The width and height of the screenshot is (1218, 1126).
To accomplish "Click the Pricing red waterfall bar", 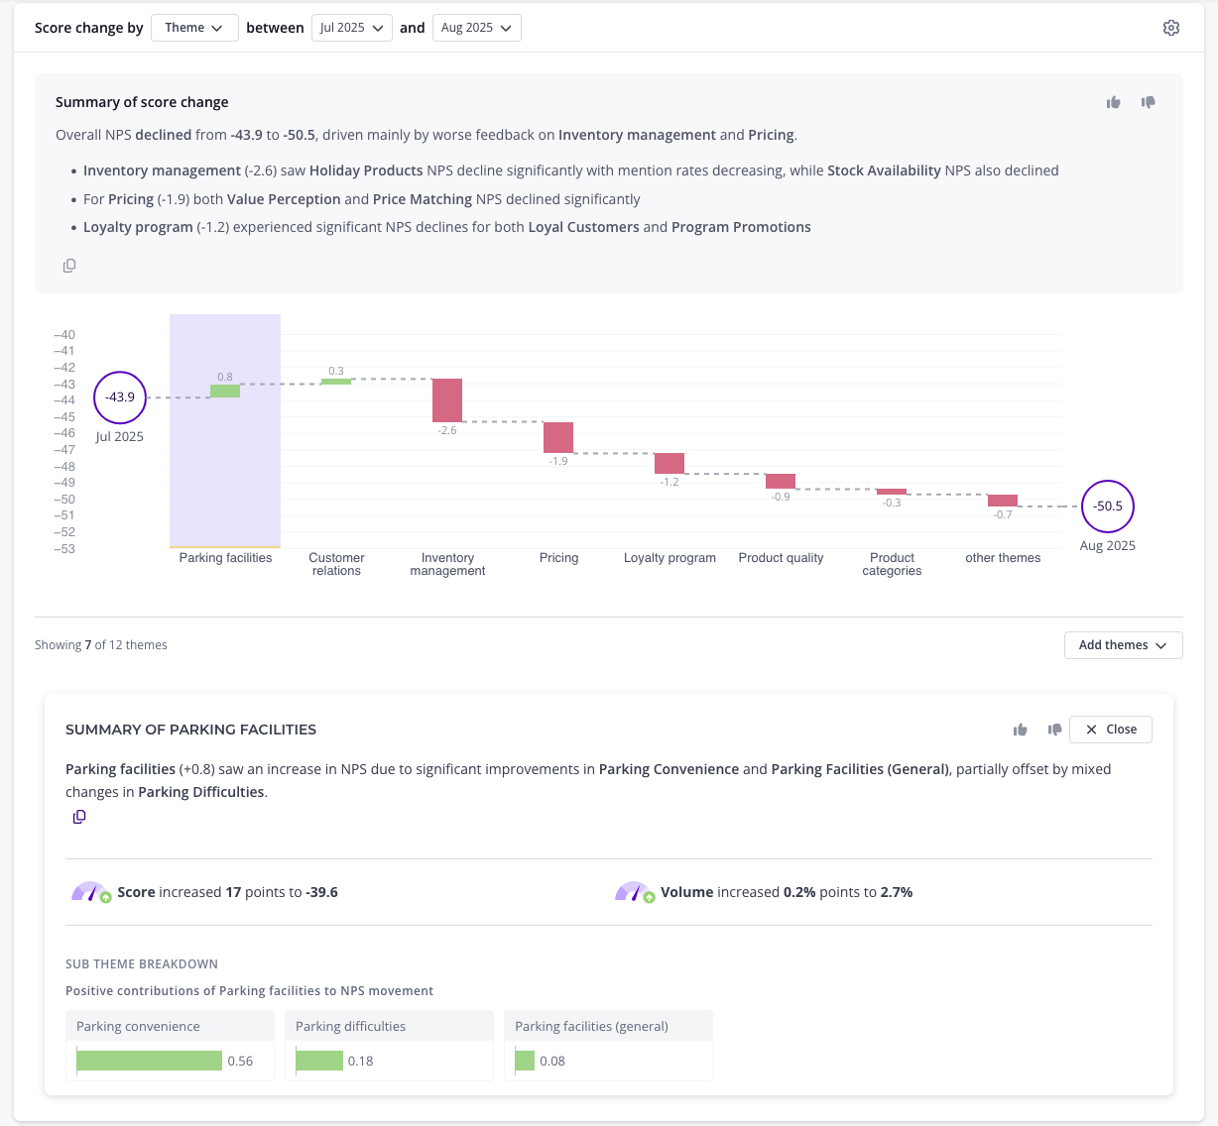I will (x=558, y=438).
